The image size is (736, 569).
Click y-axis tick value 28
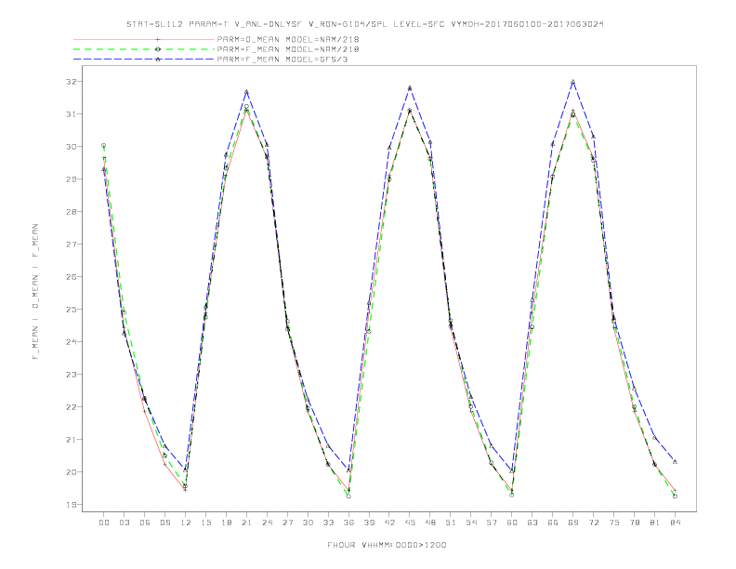tap(72, 212)
